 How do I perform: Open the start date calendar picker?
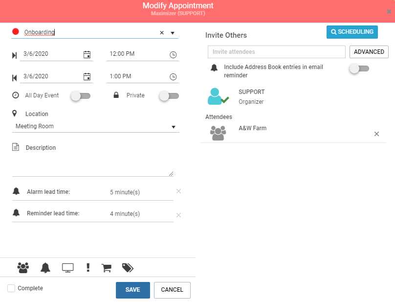[x=87, y=54]
